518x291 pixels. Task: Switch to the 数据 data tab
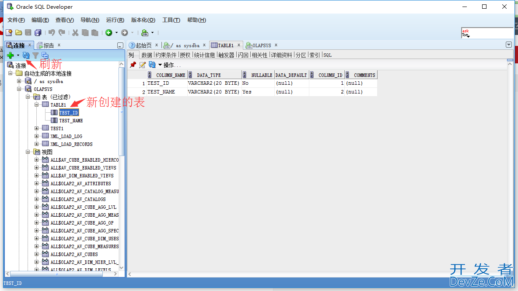tap(147, 55)
